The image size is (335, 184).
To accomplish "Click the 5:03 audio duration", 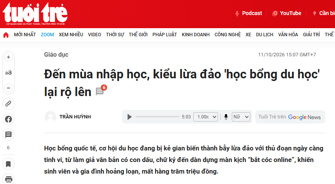I will 186,117.
